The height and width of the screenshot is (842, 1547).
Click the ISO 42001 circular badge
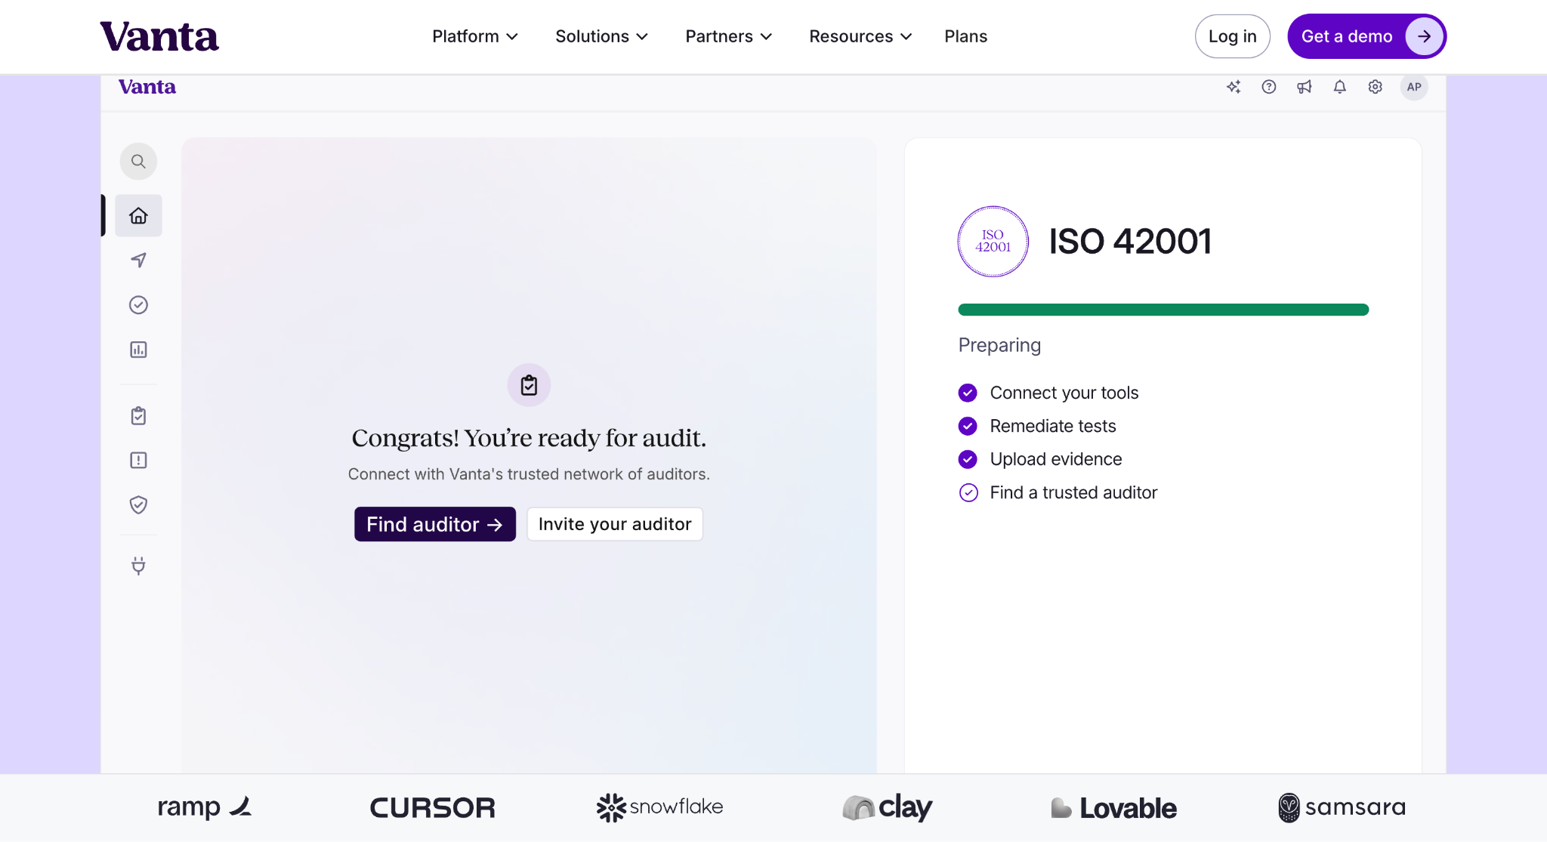pos(993,242)
